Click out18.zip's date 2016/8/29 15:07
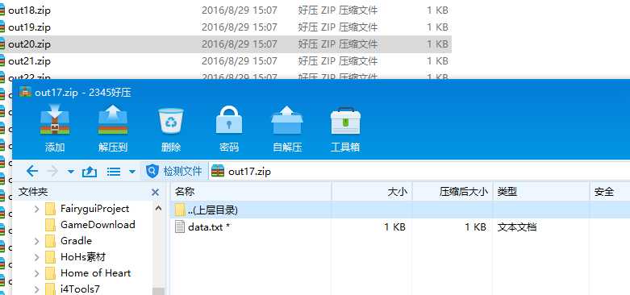Viewport: 630px width, 295px height. click(240, 10)
